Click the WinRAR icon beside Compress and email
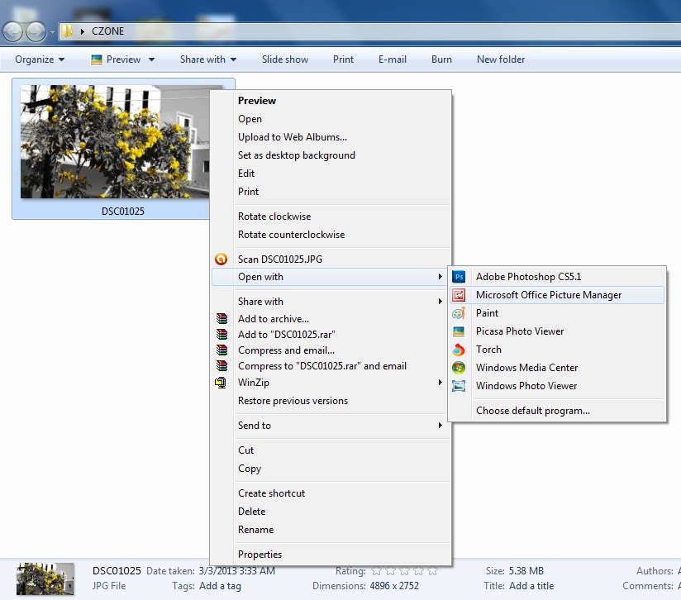Screen dimensions: 681x600 point(221,350)
